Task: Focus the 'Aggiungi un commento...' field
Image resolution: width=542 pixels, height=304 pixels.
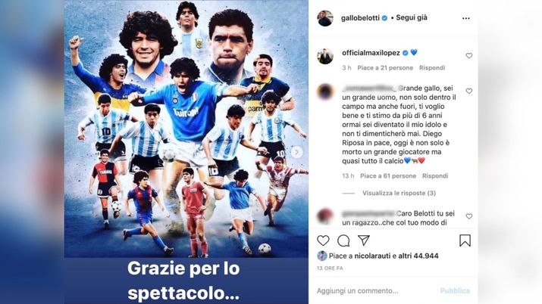Action: 375,290
